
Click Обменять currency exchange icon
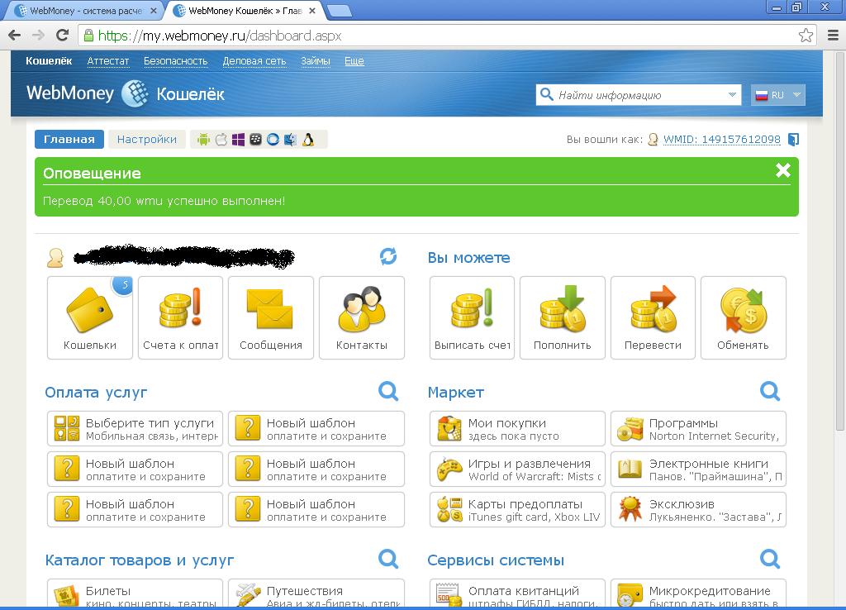[743, 317]
